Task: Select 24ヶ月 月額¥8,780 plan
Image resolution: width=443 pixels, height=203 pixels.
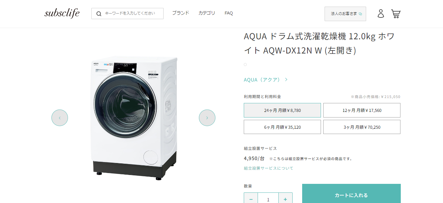Action: point(282,110)
